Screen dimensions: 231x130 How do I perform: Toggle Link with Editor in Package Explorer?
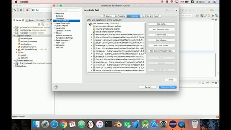pyautogui.click(x=43, y=24)
